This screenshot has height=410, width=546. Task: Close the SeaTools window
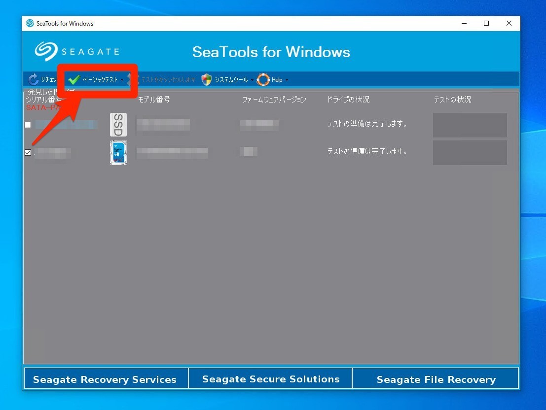click(x=509, y=23)
